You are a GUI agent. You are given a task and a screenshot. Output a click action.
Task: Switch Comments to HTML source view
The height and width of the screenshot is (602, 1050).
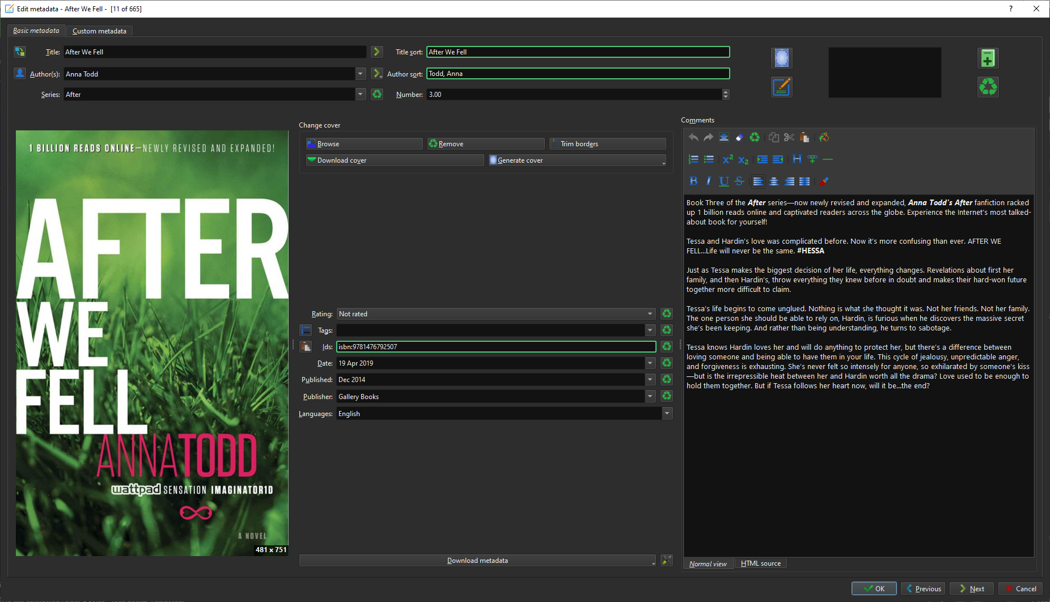coord(761,563)
